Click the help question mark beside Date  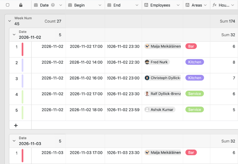click(x=53, y=5)
